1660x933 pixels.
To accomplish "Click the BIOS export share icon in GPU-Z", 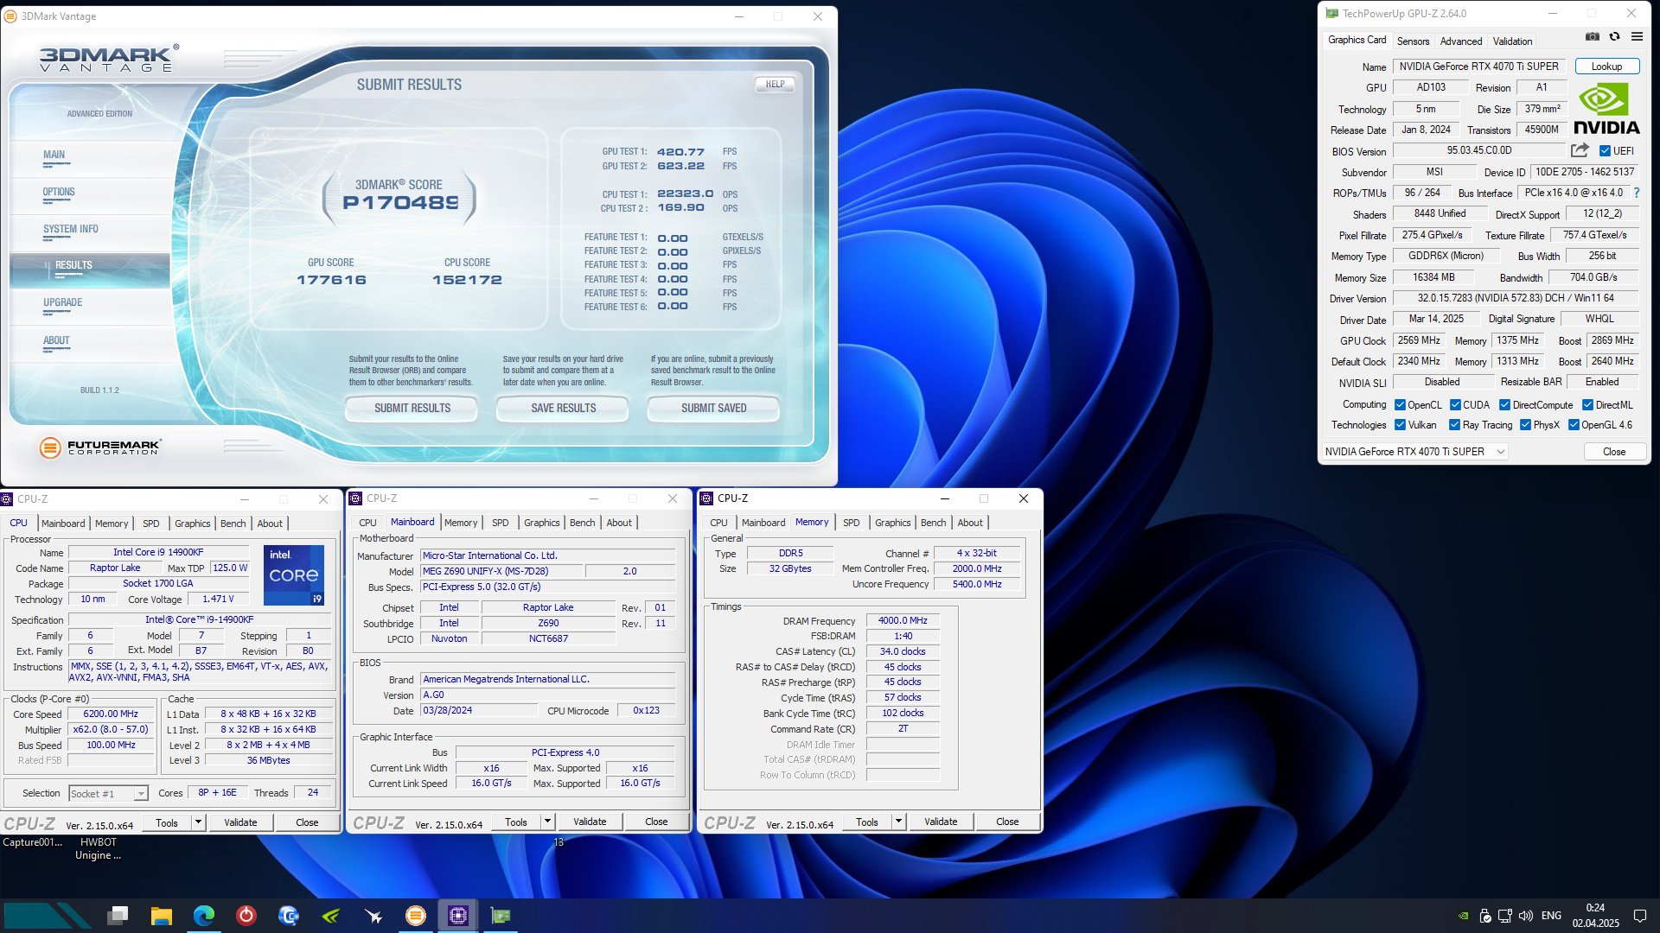I will coord(1580,150).
